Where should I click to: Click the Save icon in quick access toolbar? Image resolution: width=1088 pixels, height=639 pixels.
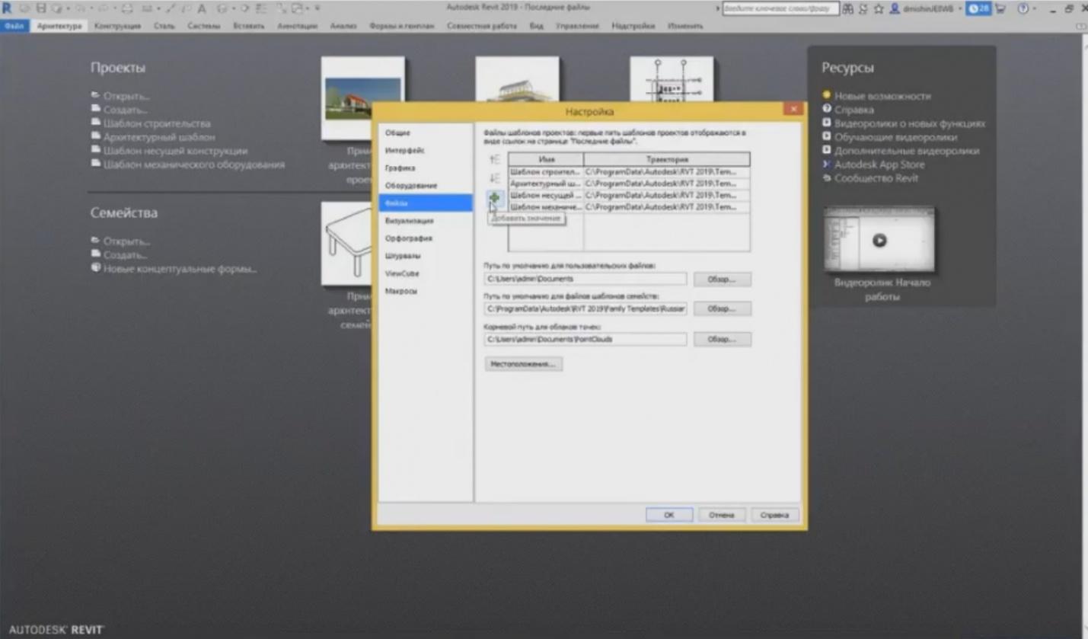41,8
